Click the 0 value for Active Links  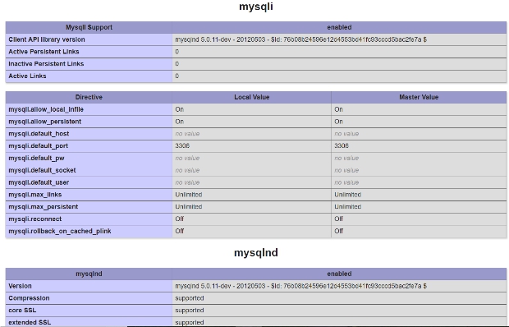(177, 76)
